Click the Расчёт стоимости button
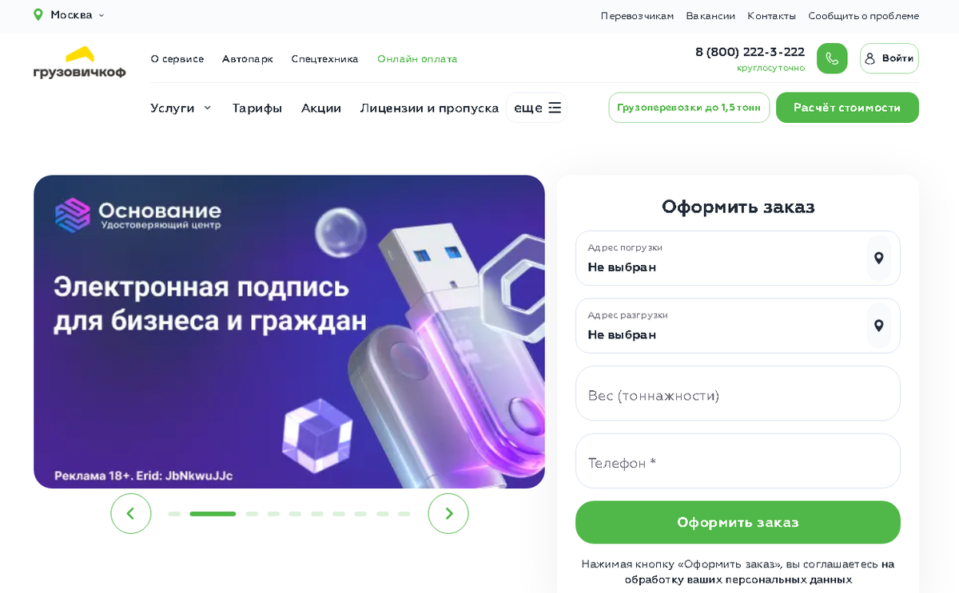This screenshot has width=959, height=593. point(847,108)
